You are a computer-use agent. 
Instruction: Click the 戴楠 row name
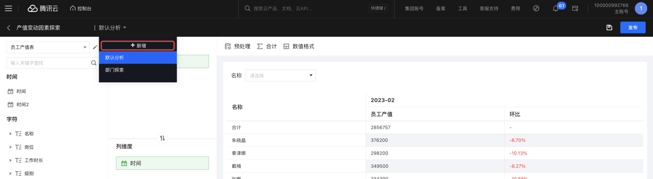click(x=236, y=166)
